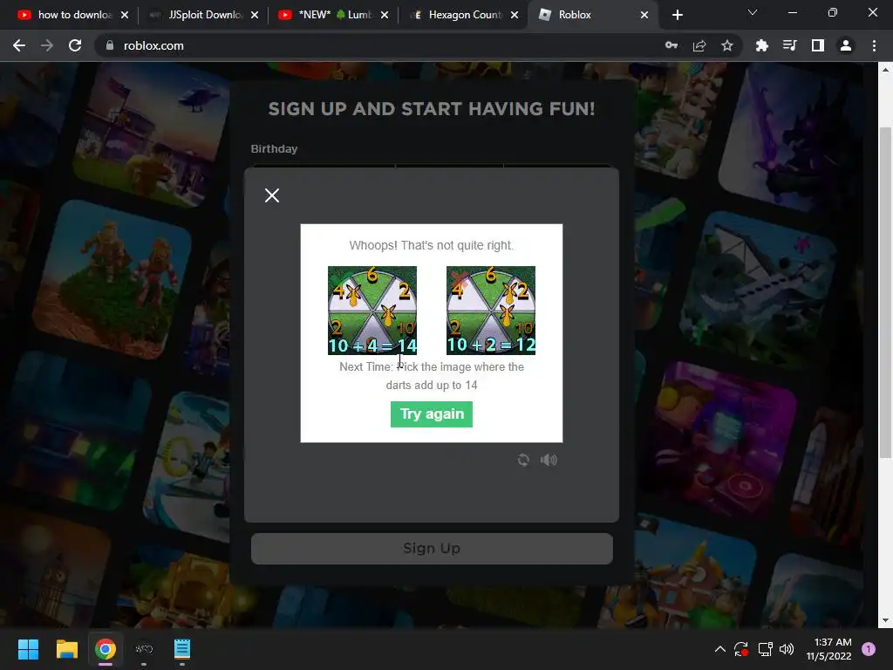Open the volume tray icon
Viewport: 893px width, 670px height.
click(787, 649)
